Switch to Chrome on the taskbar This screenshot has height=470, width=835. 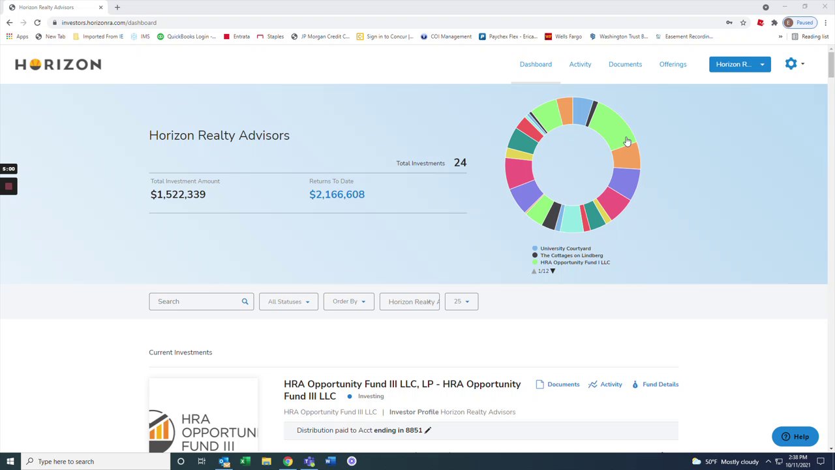[x=288, y=462]
